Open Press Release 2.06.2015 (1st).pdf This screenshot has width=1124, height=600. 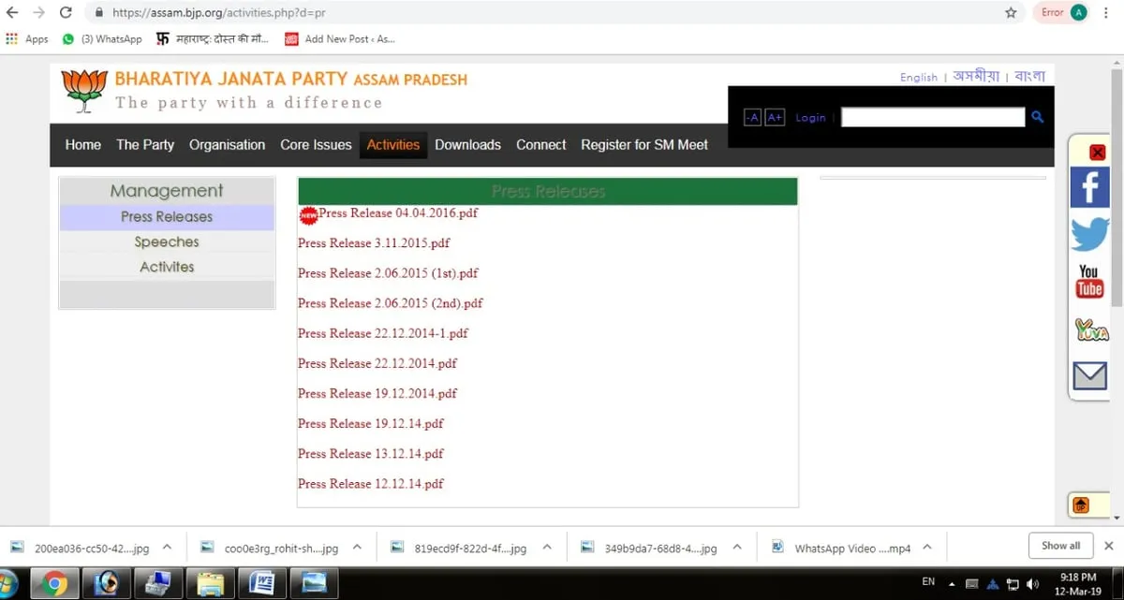click(388, 273)
